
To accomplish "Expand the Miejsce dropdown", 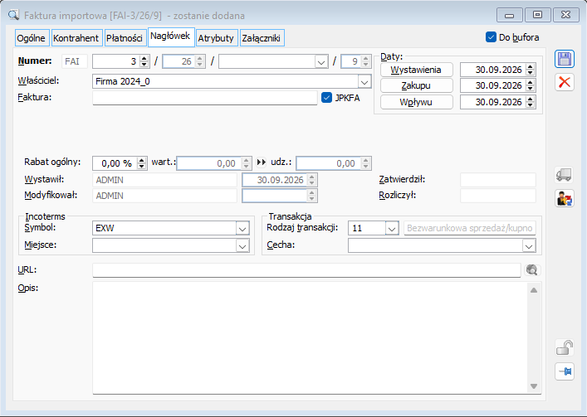I will pyautogui.click(x=242, y=246).
